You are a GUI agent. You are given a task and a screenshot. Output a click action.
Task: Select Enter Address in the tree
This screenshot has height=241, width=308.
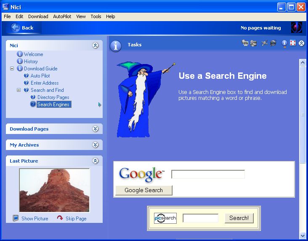(45, 83)
